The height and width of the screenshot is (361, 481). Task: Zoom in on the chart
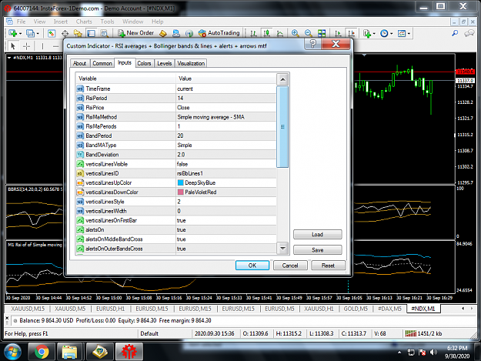click(295, 33)
